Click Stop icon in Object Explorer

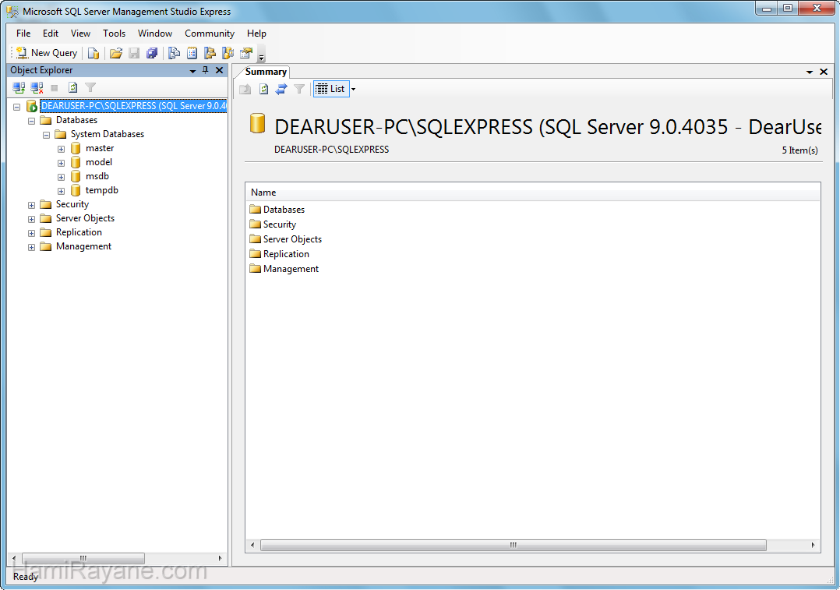click(x=54, y=87)
